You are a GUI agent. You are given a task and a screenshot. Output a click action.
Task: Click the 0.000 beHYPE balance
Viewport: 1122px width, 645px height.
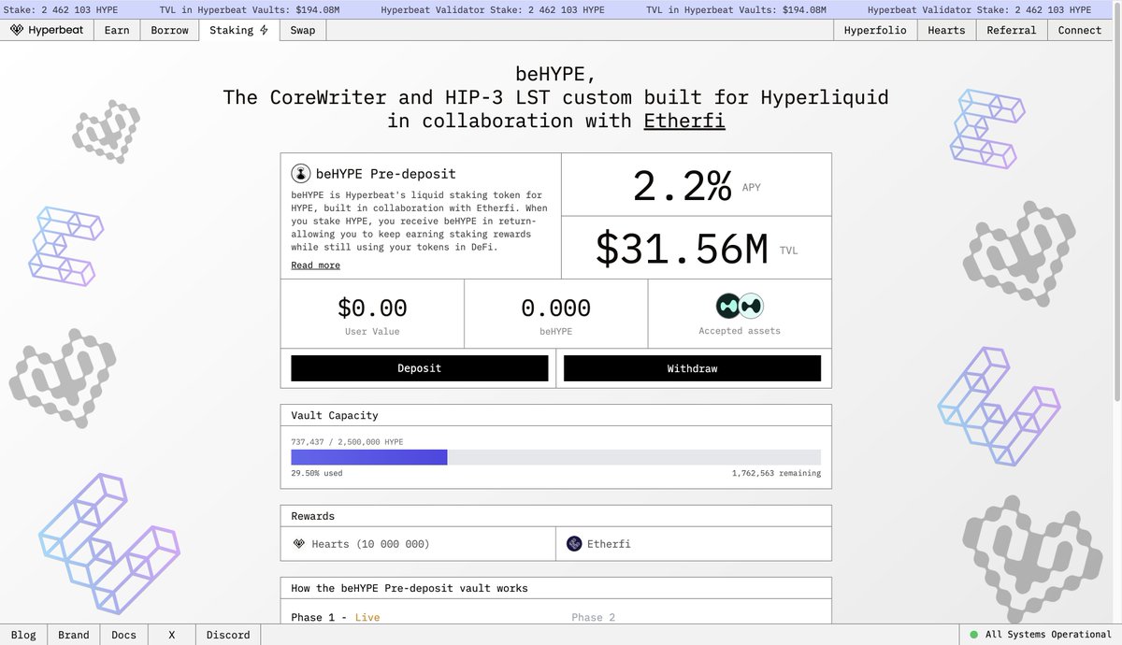tap(555, 308)
